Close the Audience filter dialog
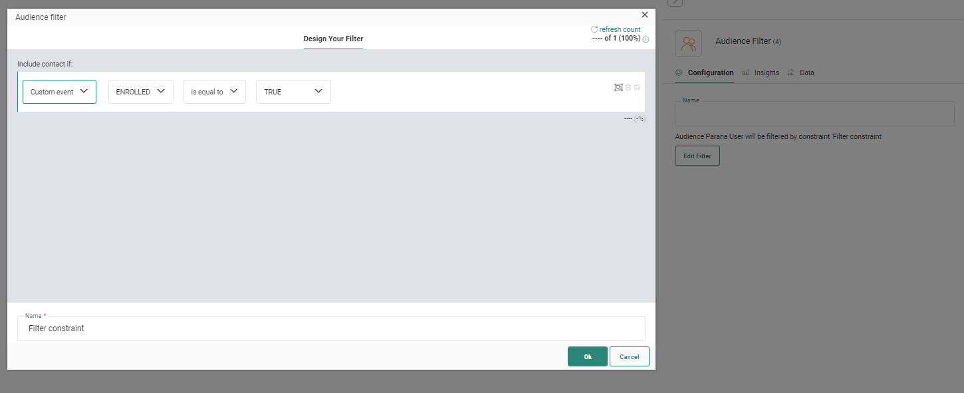964x393 pixels. [644, 15]
